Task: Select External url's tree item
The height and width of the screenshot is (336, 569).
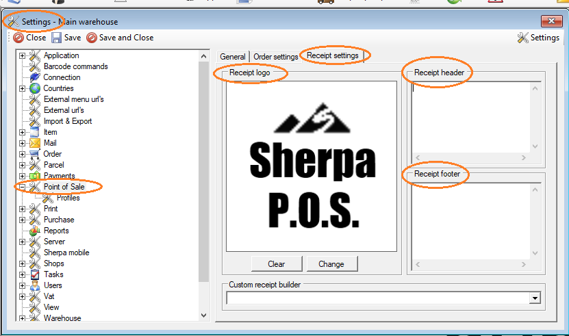Action: (x=64, y=110)
